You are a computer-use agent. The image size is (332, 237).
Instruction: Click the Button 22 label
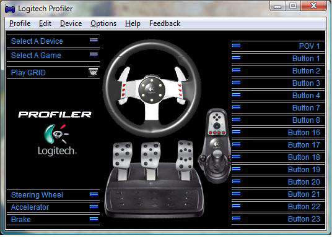click(x=304, y=207)
